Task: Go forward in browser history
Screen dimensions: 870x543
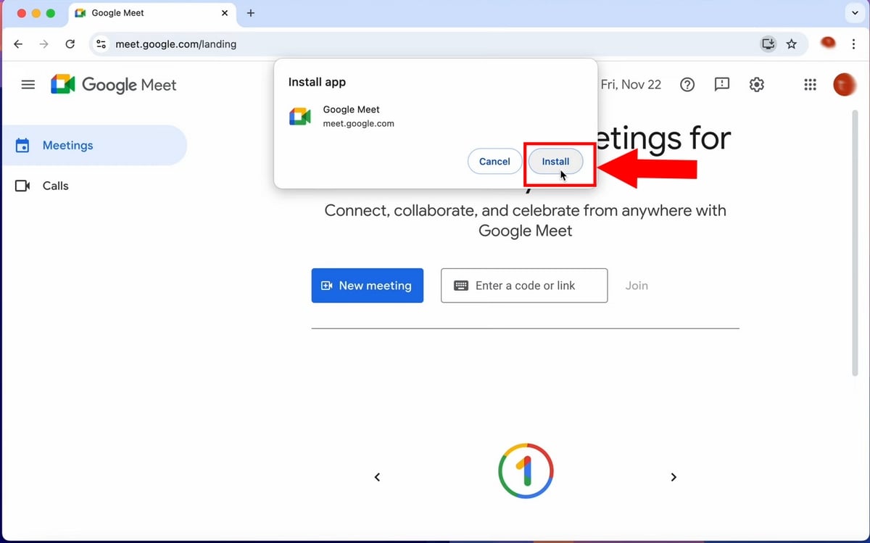Action: (44, 44)
